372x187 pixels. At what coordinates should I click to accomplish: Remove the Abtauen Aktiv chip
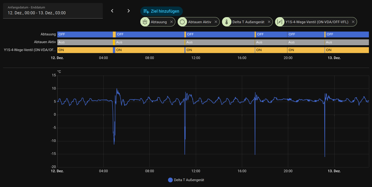click(216, 22)
